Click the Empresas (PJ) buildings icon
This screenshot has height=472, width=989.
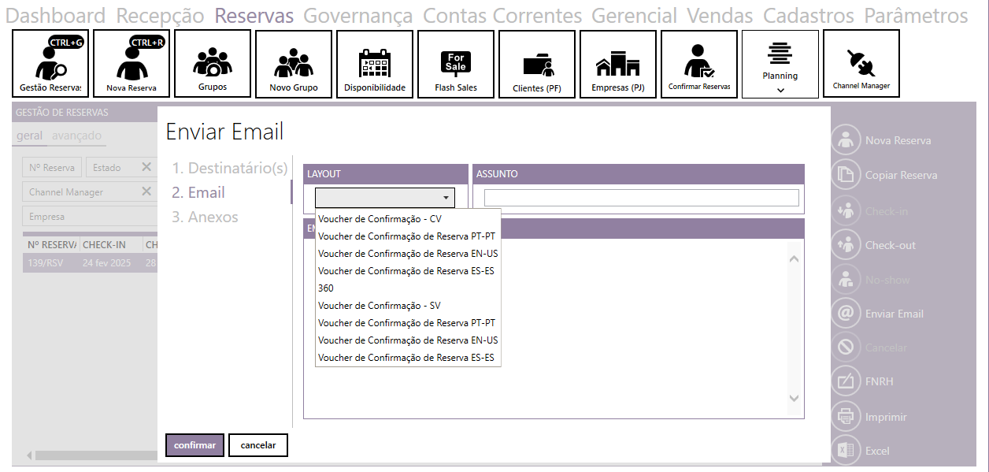point(618,64)
